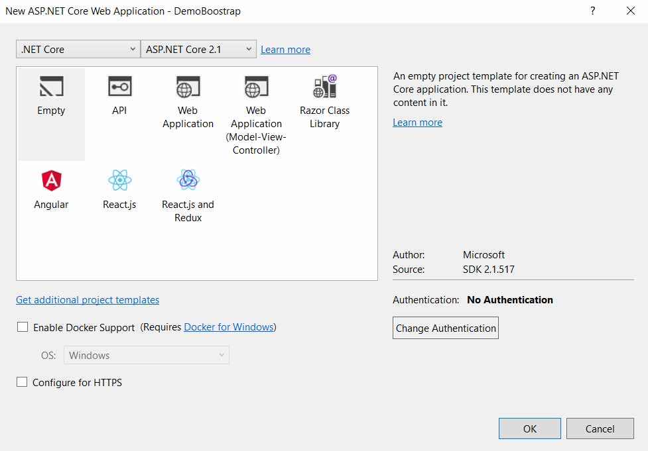
Task: Click the Change Authentication button
Action: coord(446,328)
